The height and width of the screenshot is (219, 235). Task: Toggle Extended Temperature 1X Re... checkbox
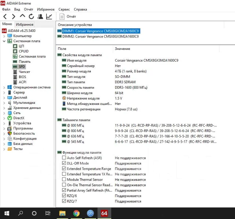(64, 174)
